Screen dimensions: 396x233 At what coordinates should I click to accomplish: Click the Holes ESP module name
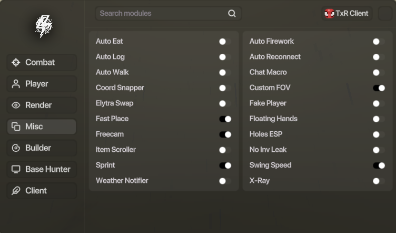tap(266, 134)
